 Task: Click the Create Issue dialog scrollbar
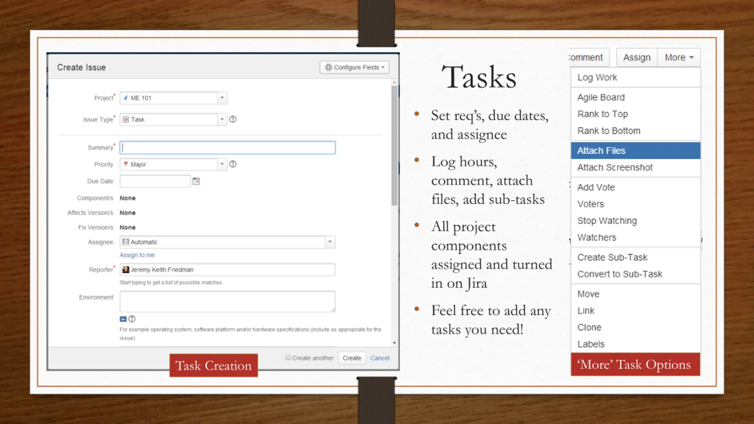point(394,145)
